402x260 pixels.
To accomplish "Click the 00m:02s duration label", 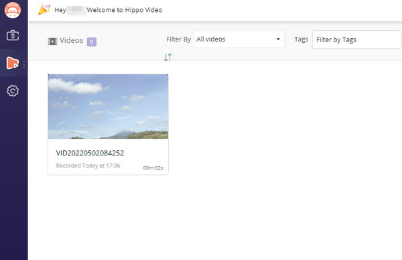I will pyautogui.click(x=153, y=168).
